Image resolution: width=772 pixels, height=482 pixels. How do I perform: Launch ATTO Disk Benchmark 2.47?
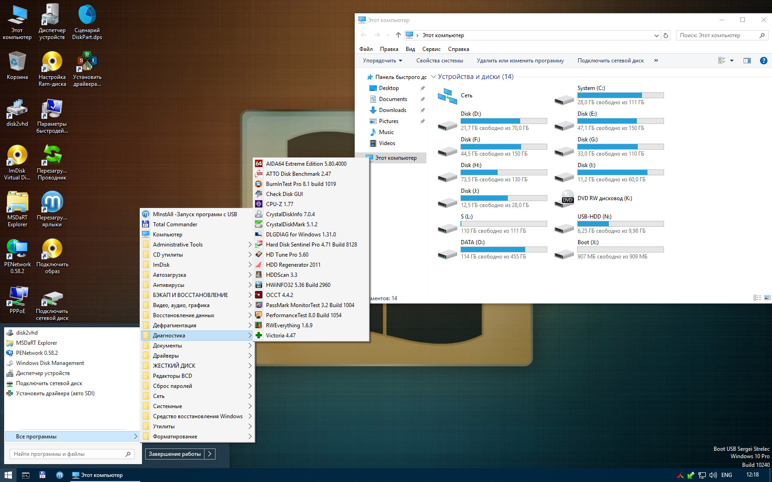(x=311, y=174)
